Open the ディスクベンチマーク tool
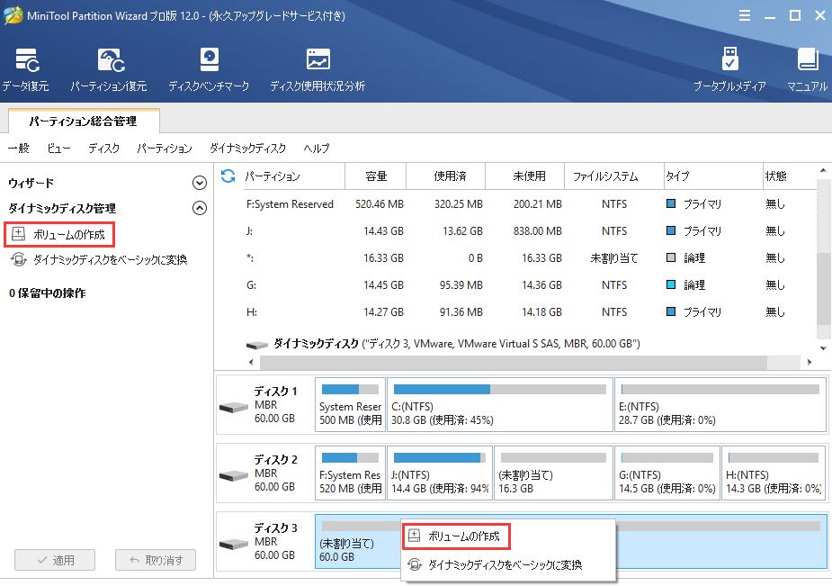 click(209, 63)
